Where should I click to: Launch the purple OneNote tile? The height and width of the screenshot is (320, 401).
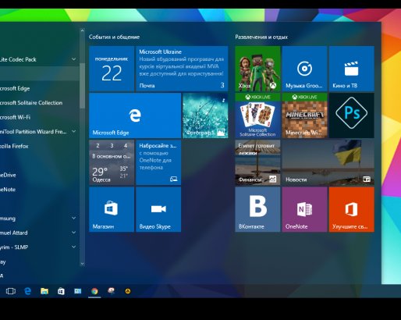(x=304, y=209)
